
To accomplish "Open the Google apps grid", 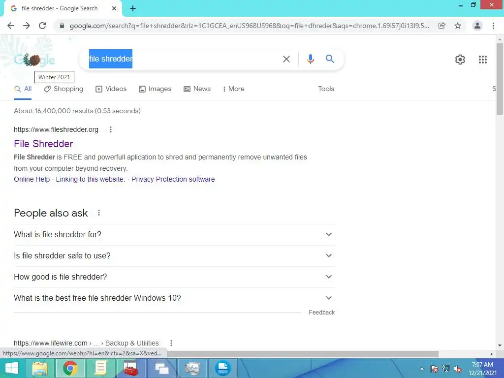I will tap(483, 60).
